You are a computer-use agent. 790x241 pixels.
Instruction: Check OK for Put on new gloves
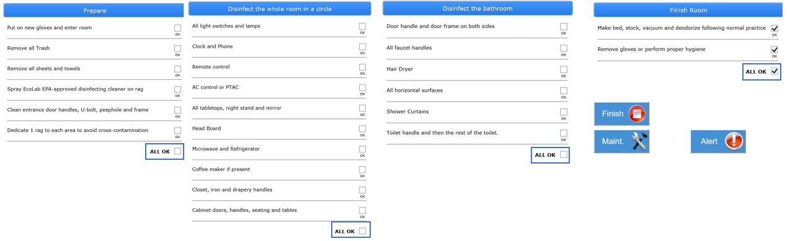[x=177, y=28]
